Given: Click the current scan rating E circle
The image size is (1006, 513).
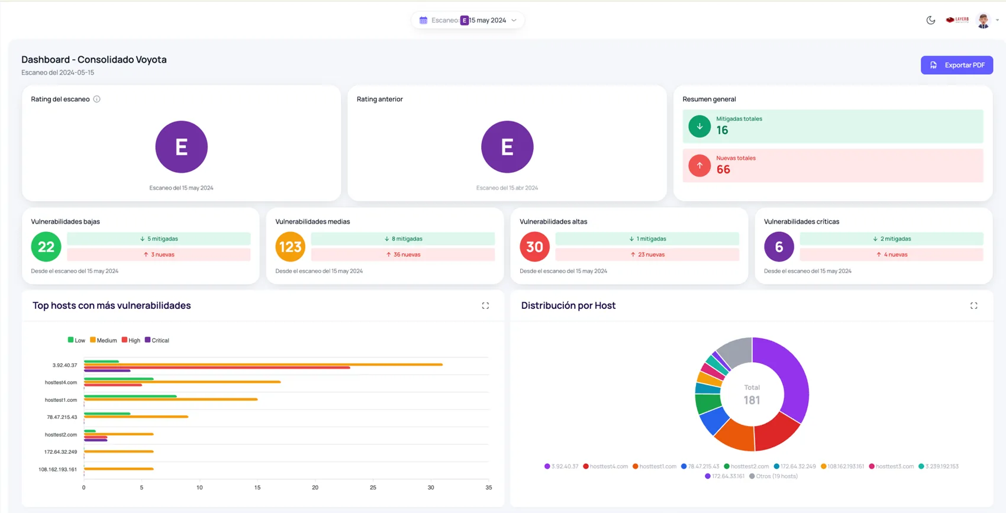Looking at the screenshot, I should coord(181,147).
